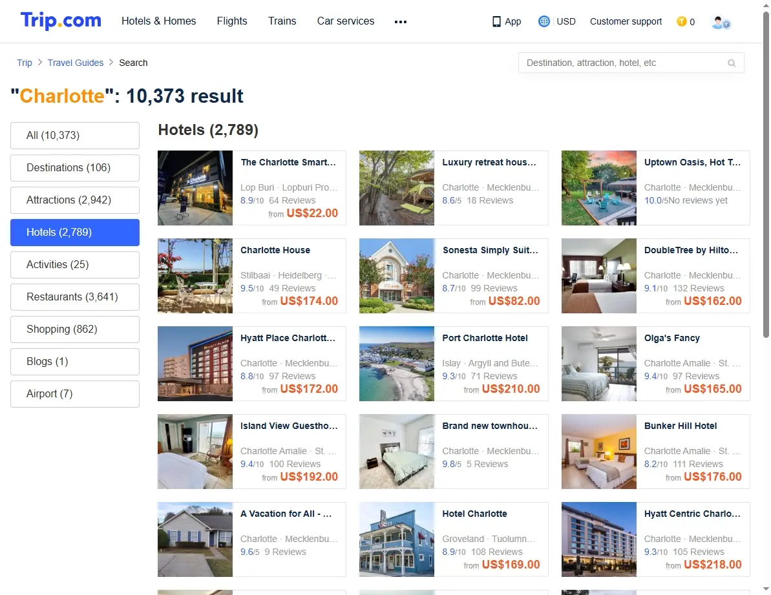Click the globe language icon
771x595 pixels.
544,21
